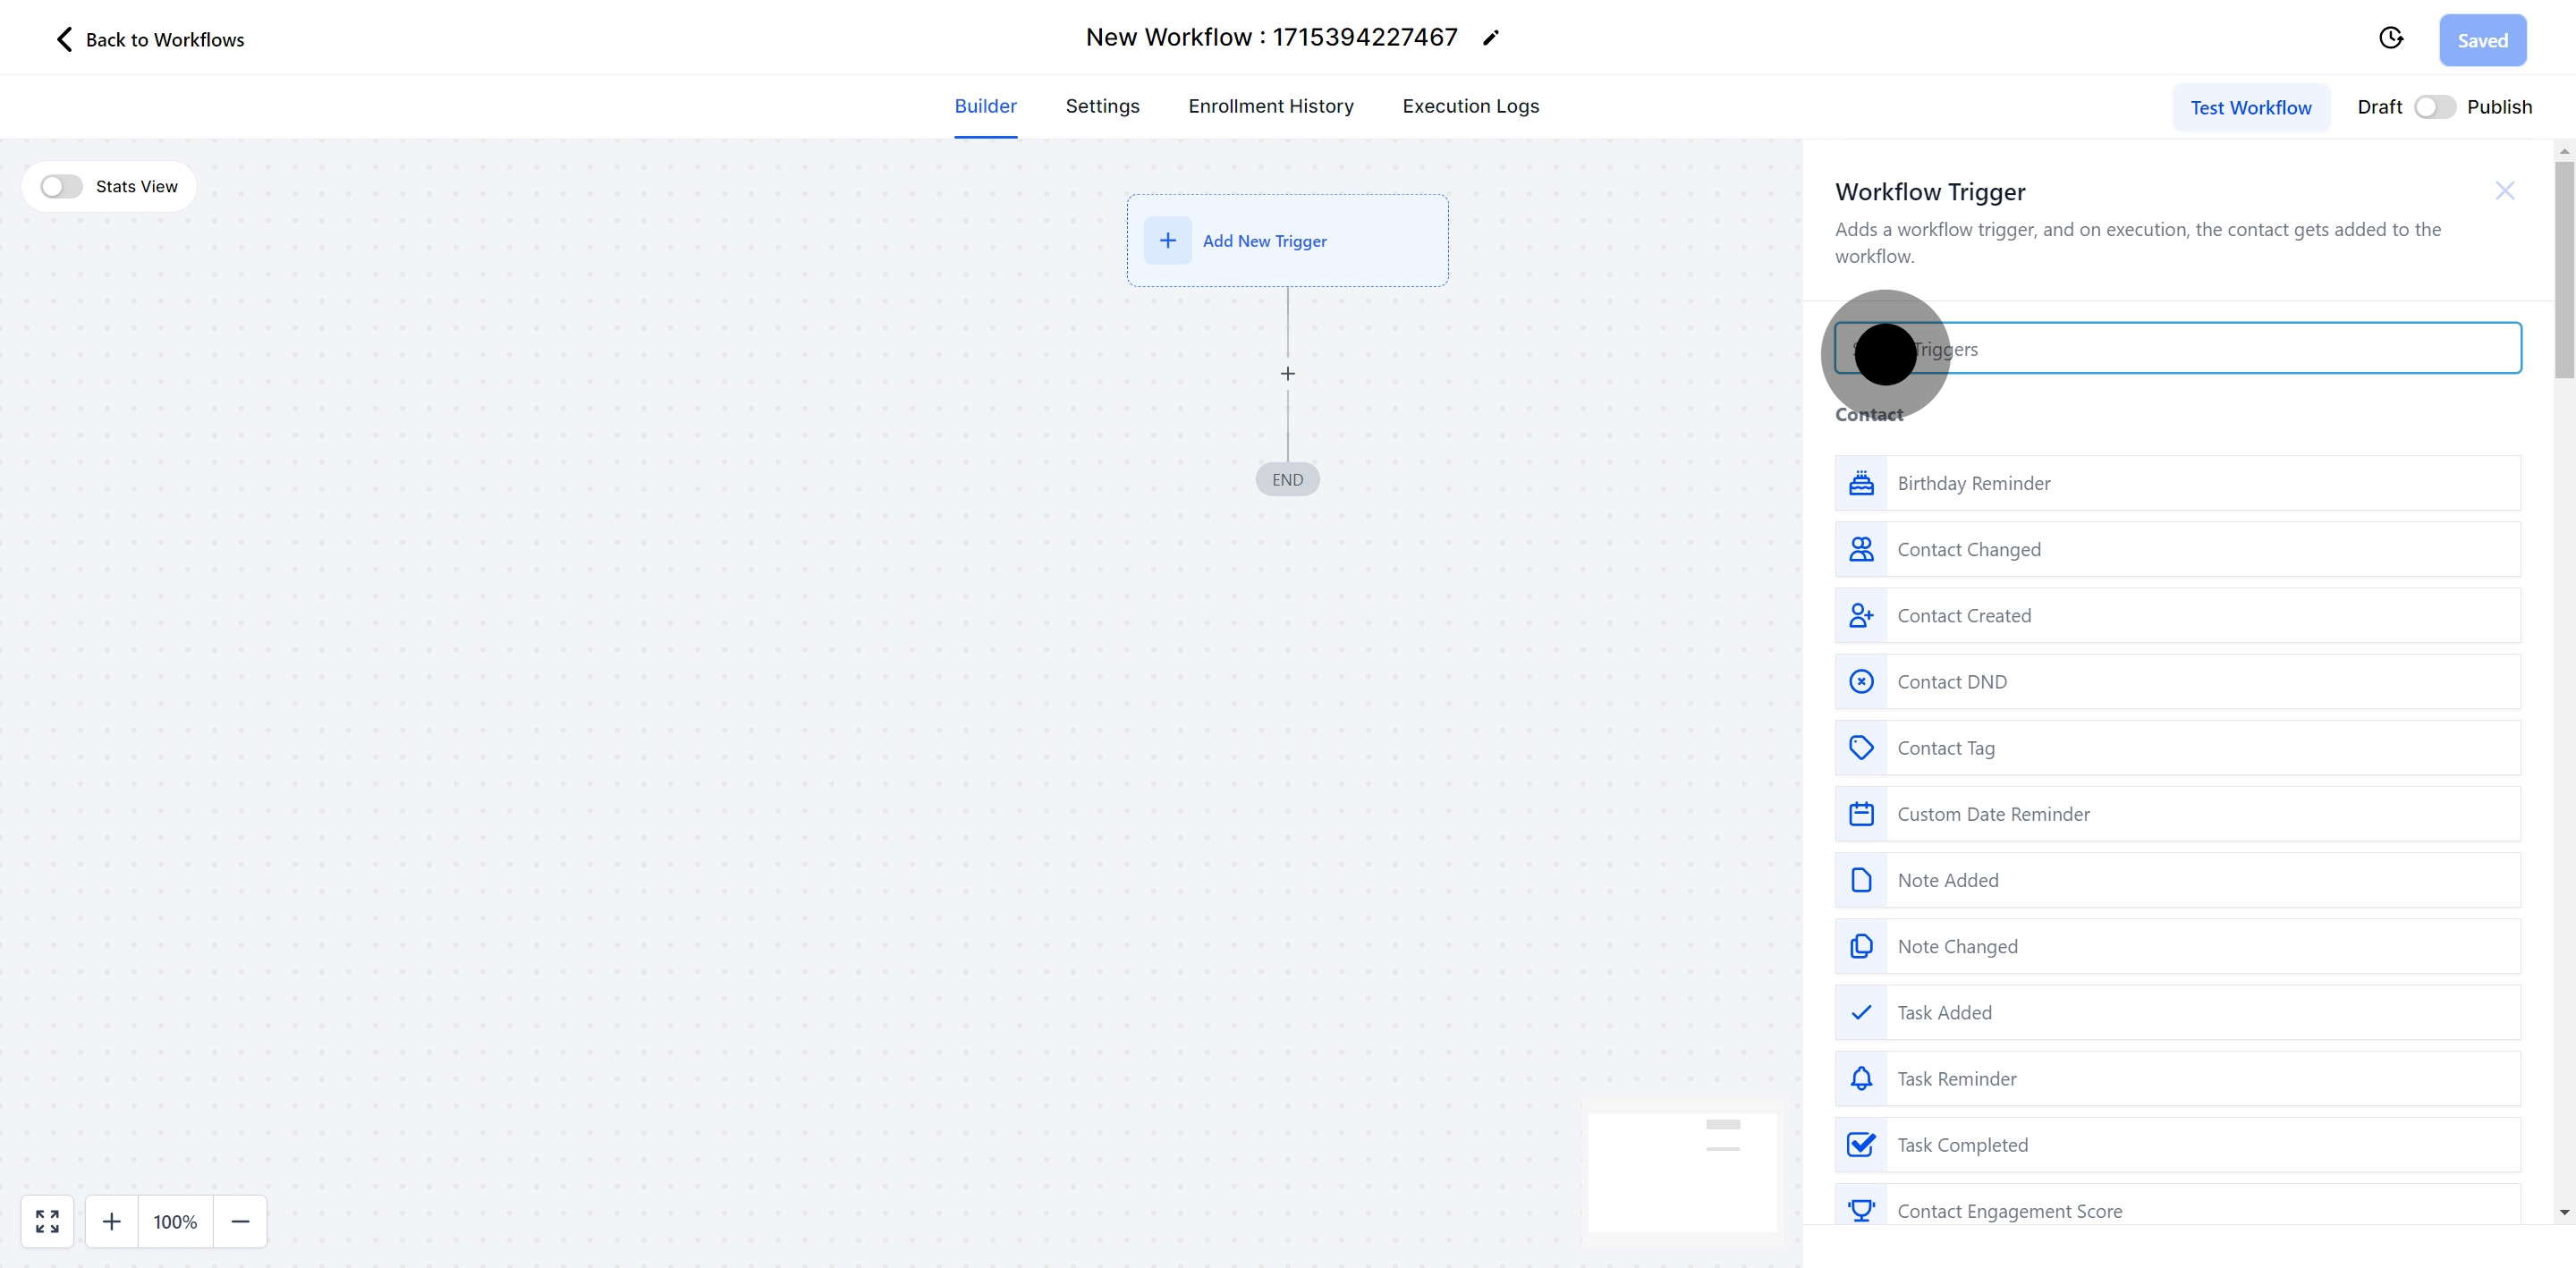
Task: Open the Execution Logs tab
Action: pos(1470,106)
